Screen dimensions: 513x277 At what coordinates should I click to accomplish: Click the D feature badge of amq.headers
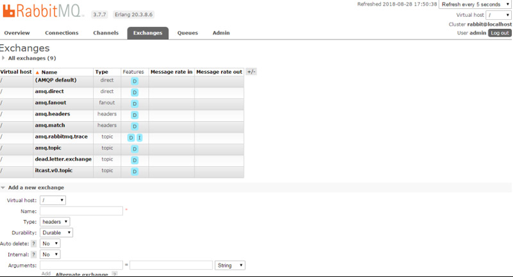pos(135,115)
